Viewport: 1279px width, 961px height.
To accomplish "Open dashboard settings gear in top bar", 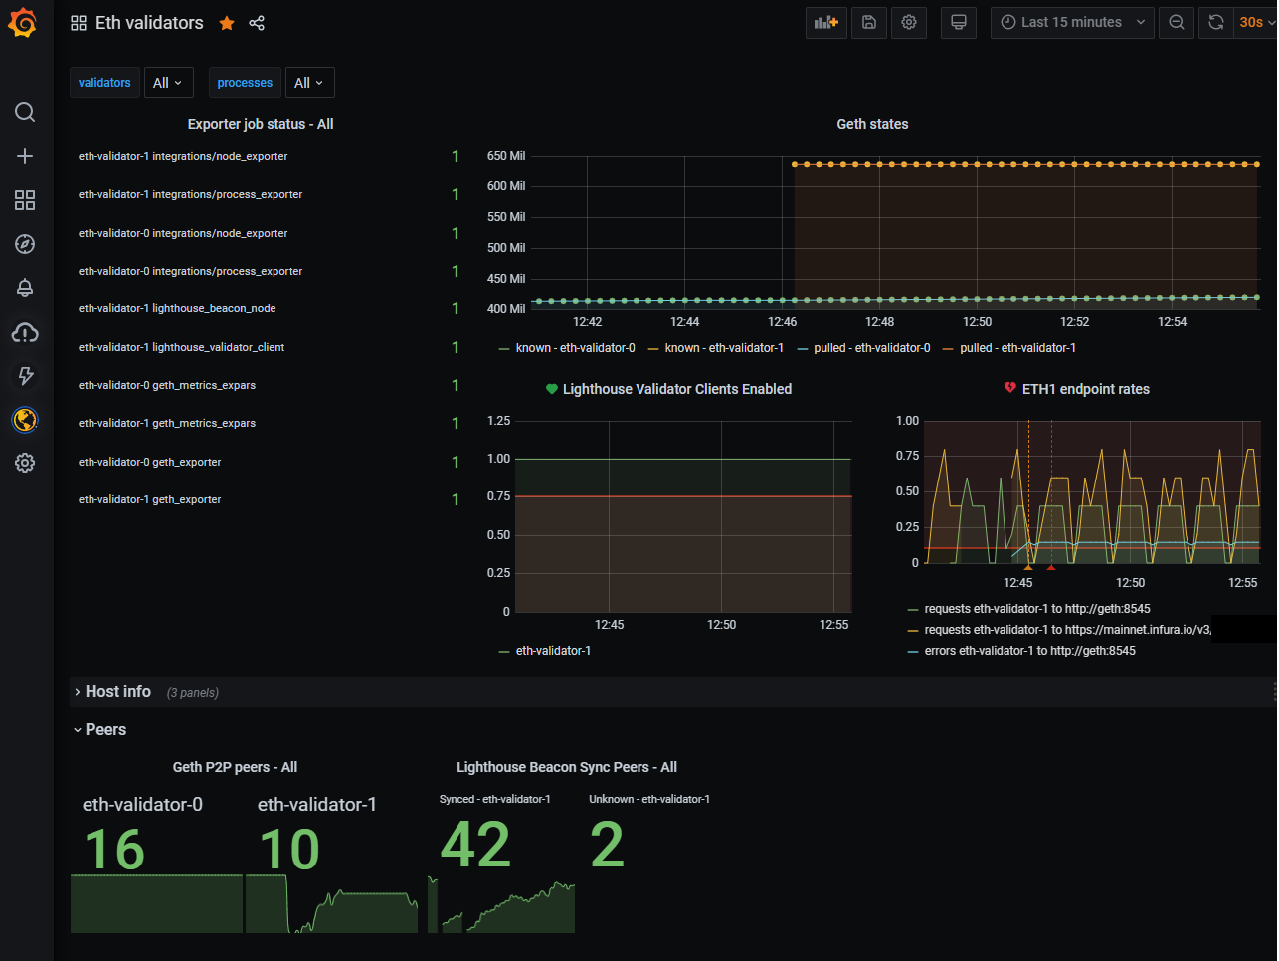I will click(909, 23).
